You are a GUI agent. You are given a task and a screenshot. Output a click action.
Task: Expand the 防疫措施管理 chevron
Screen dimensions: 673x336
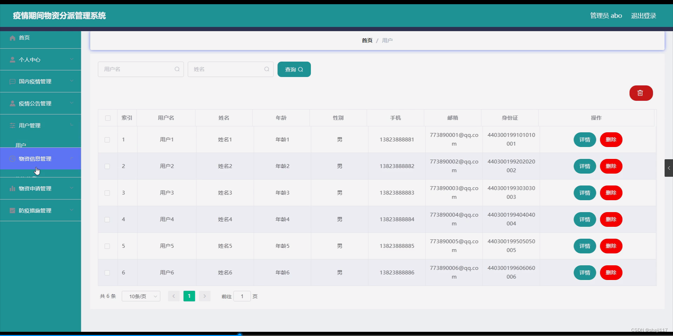72,210
